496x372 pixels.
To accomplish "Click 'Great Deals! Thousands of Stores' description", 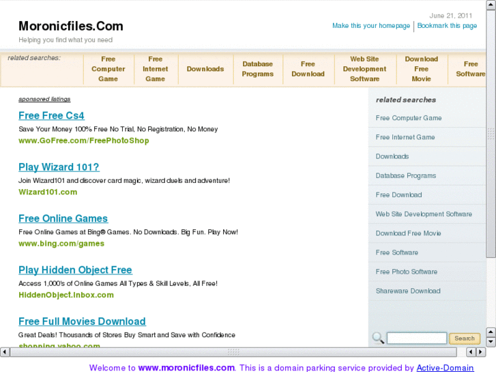I will click(x=126, y=335).
